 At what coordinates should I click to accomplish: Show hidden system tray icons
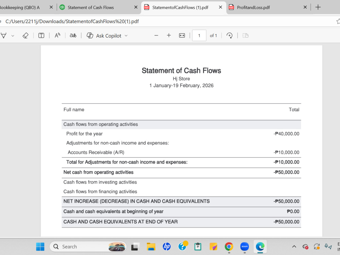tap(294, 247)
